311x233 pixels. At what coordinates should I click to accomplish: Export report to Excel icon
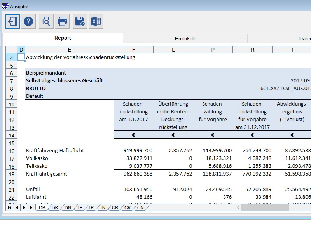pyautogui.click(x=96, y=21)
